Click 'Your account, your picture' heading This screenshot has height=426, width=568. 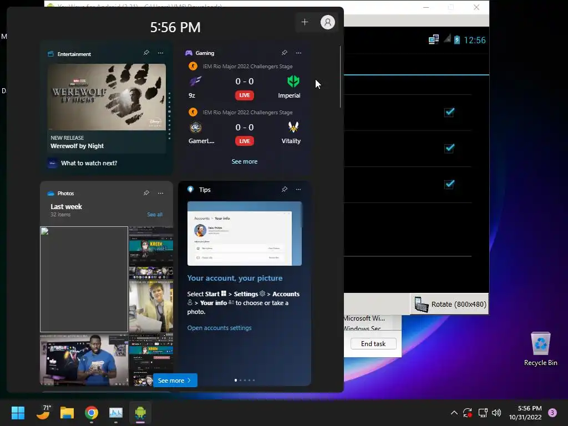coord(235,278)
